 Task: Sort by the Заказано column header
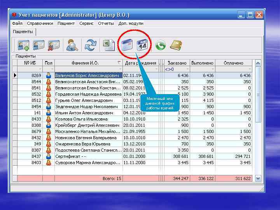click(177, 63)
